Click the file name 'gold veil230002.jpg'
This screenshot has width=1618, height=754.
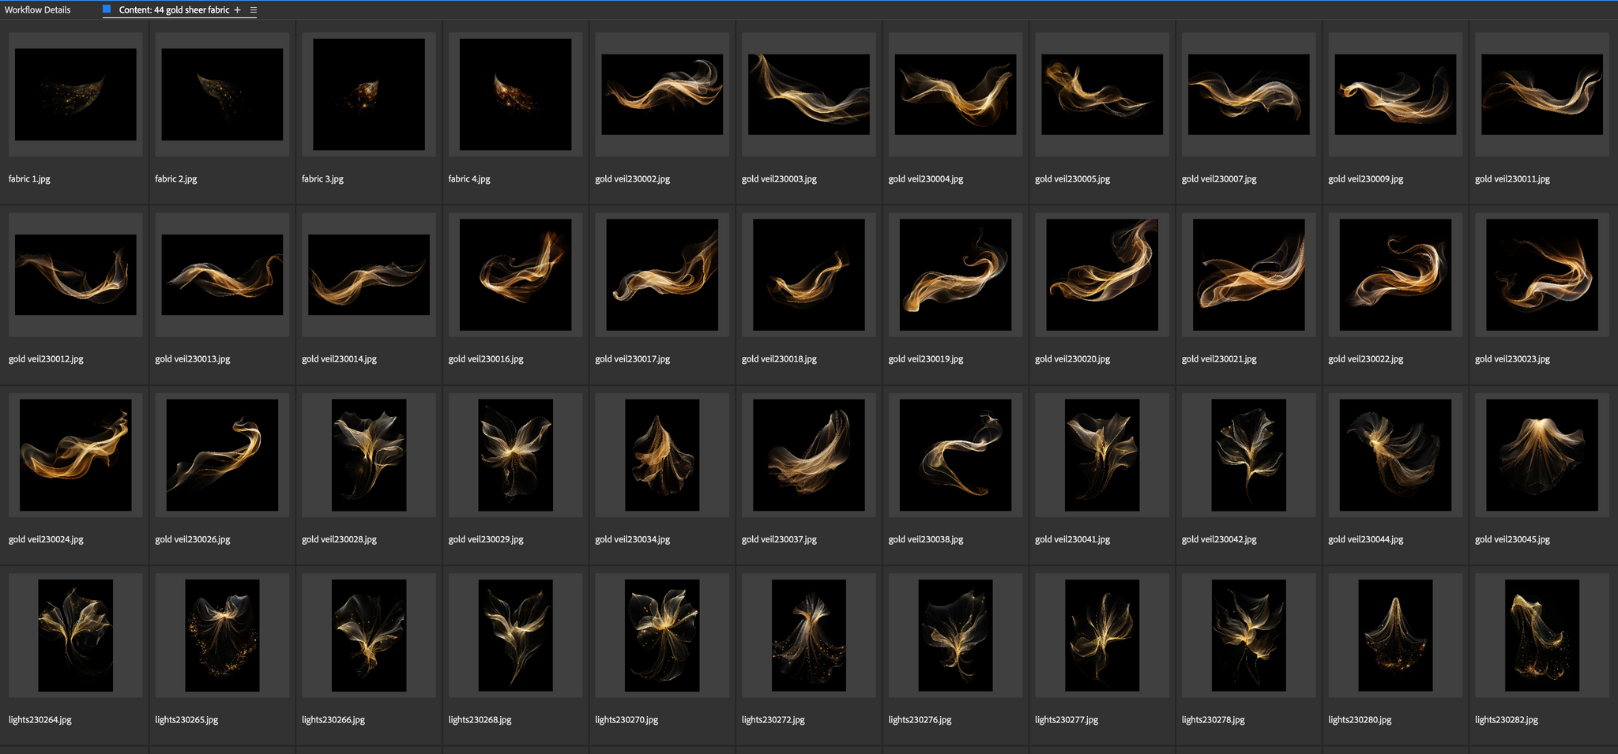point(632,179)
